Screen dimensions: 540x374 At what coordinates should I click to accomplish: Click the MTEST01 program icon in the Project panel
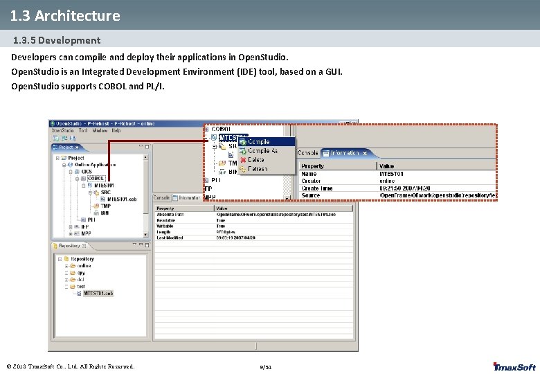90,186
